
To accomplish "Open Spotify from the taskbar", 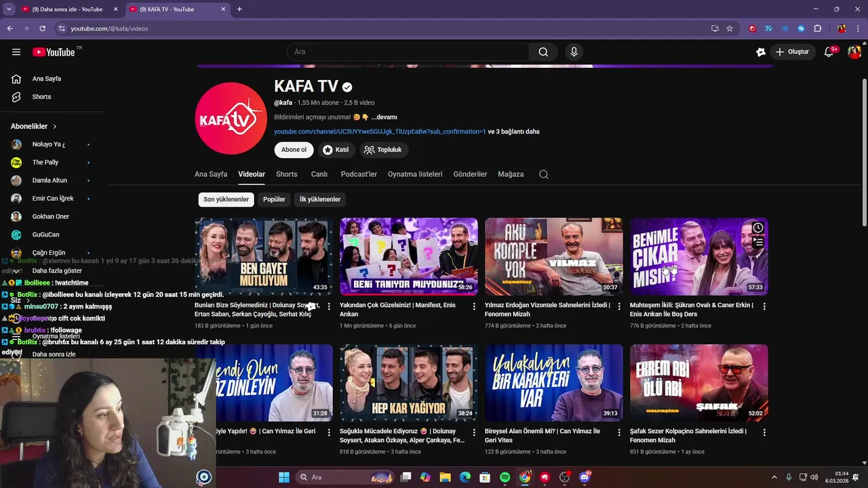I will [505, 477].
